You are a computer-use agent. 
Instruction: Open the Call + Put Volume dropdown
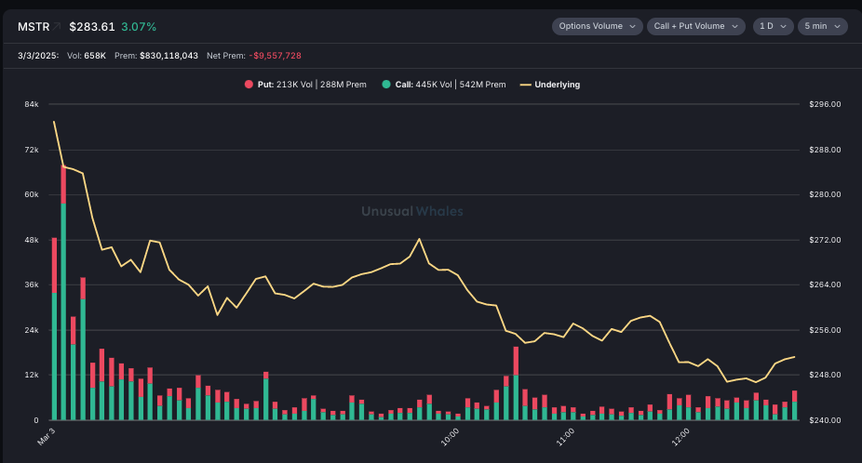(696, 27)
